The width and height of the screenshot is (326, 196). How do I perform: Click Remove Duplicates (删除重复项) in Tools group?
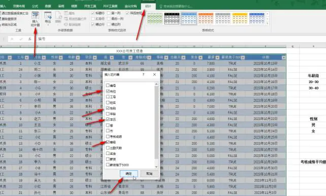click(8, 19)
